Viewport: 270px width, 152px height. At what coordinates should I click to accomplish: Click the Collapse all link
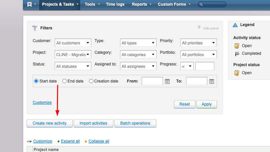pyautogui.click(x=99, y=141)
